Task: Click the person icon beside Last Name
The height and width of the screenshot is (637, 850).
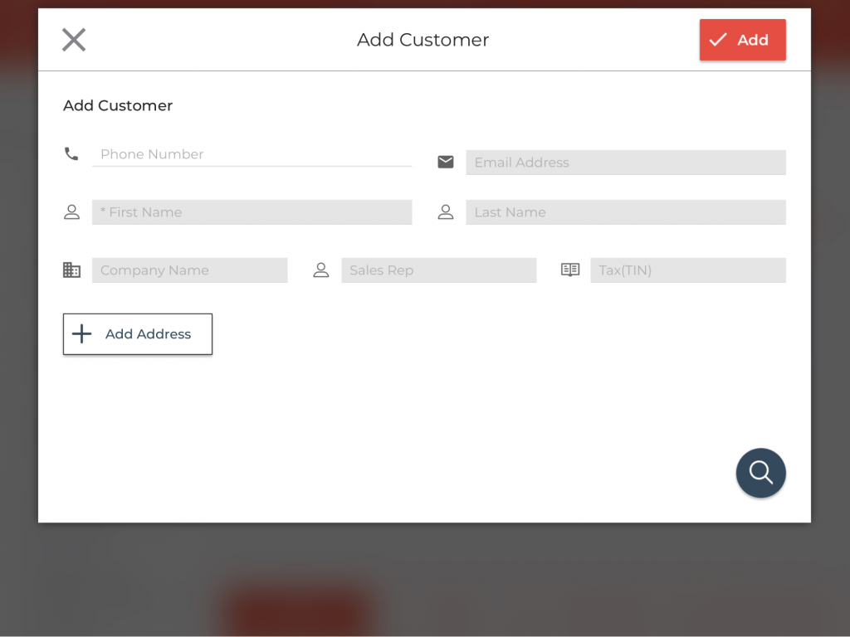Action: (x=446, y=212)
